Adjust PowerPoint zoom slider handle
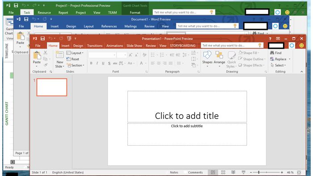313x176 pixels. point(259,172)
